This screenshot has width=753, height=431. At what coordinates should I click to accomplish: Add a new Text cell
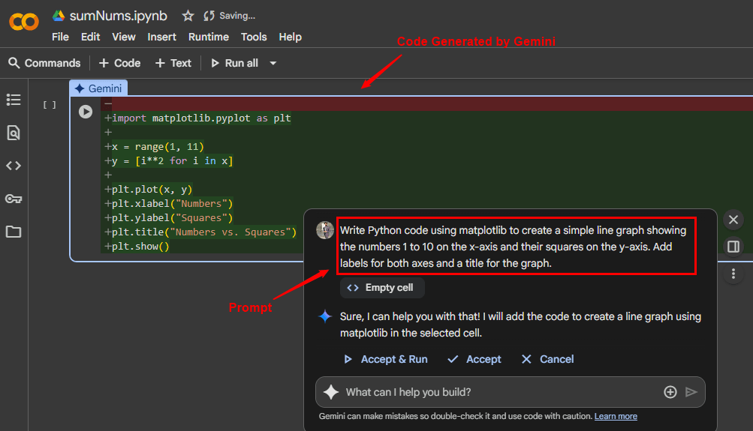pos(173,63)
